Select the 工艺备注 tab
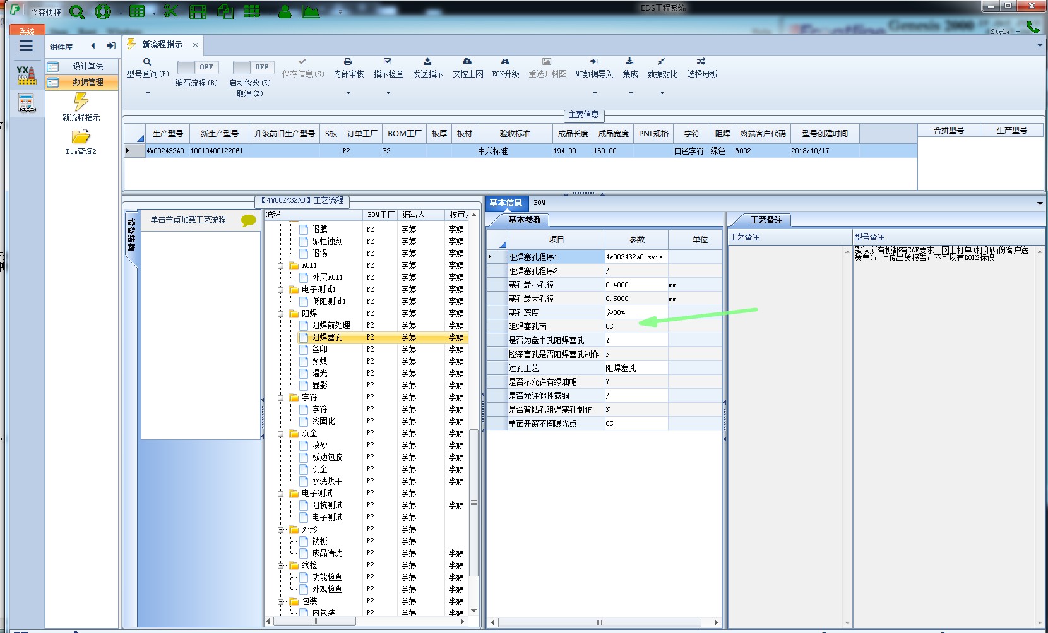This screenshot has width=1048, height=633. tap(766, 220)
